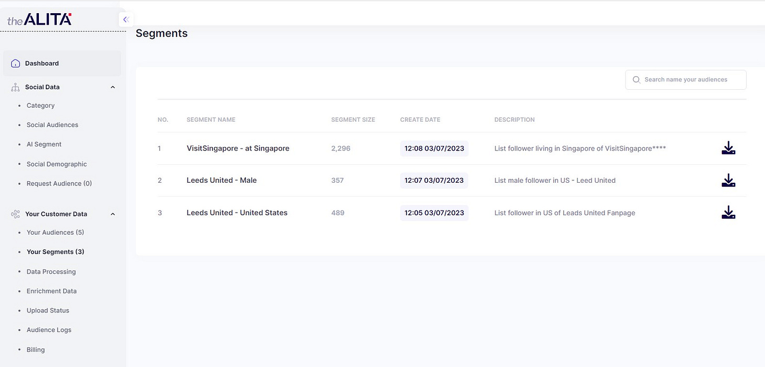Select 'Leeds United - Male' segment name
Viewport: 765px width, 367px height.
pyautogui.click(x=222, y=181)
